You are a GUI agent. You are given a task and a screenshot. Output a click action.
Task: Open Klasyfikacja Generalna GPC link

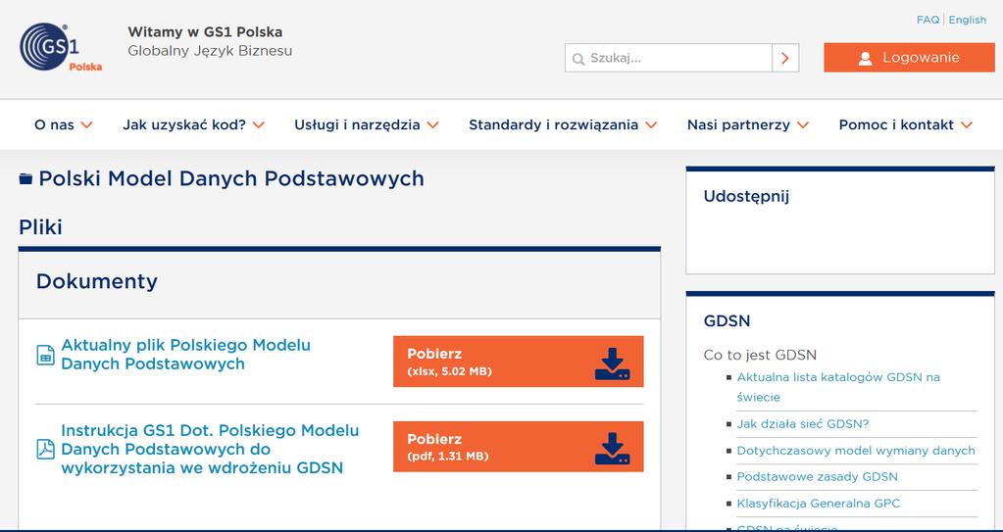click(818, 504)
